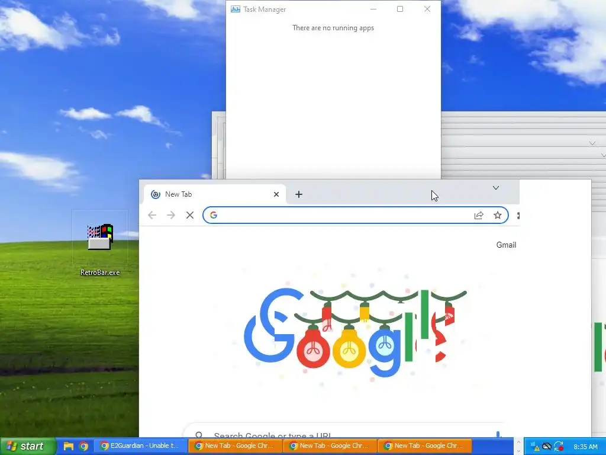Click the search magnifier icon in Google box
The width and height of the screenshot is (606, 455).
pyautogui.click(x=199, y=435)
